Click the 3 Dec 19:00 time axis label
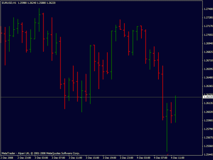 point(109,158)
